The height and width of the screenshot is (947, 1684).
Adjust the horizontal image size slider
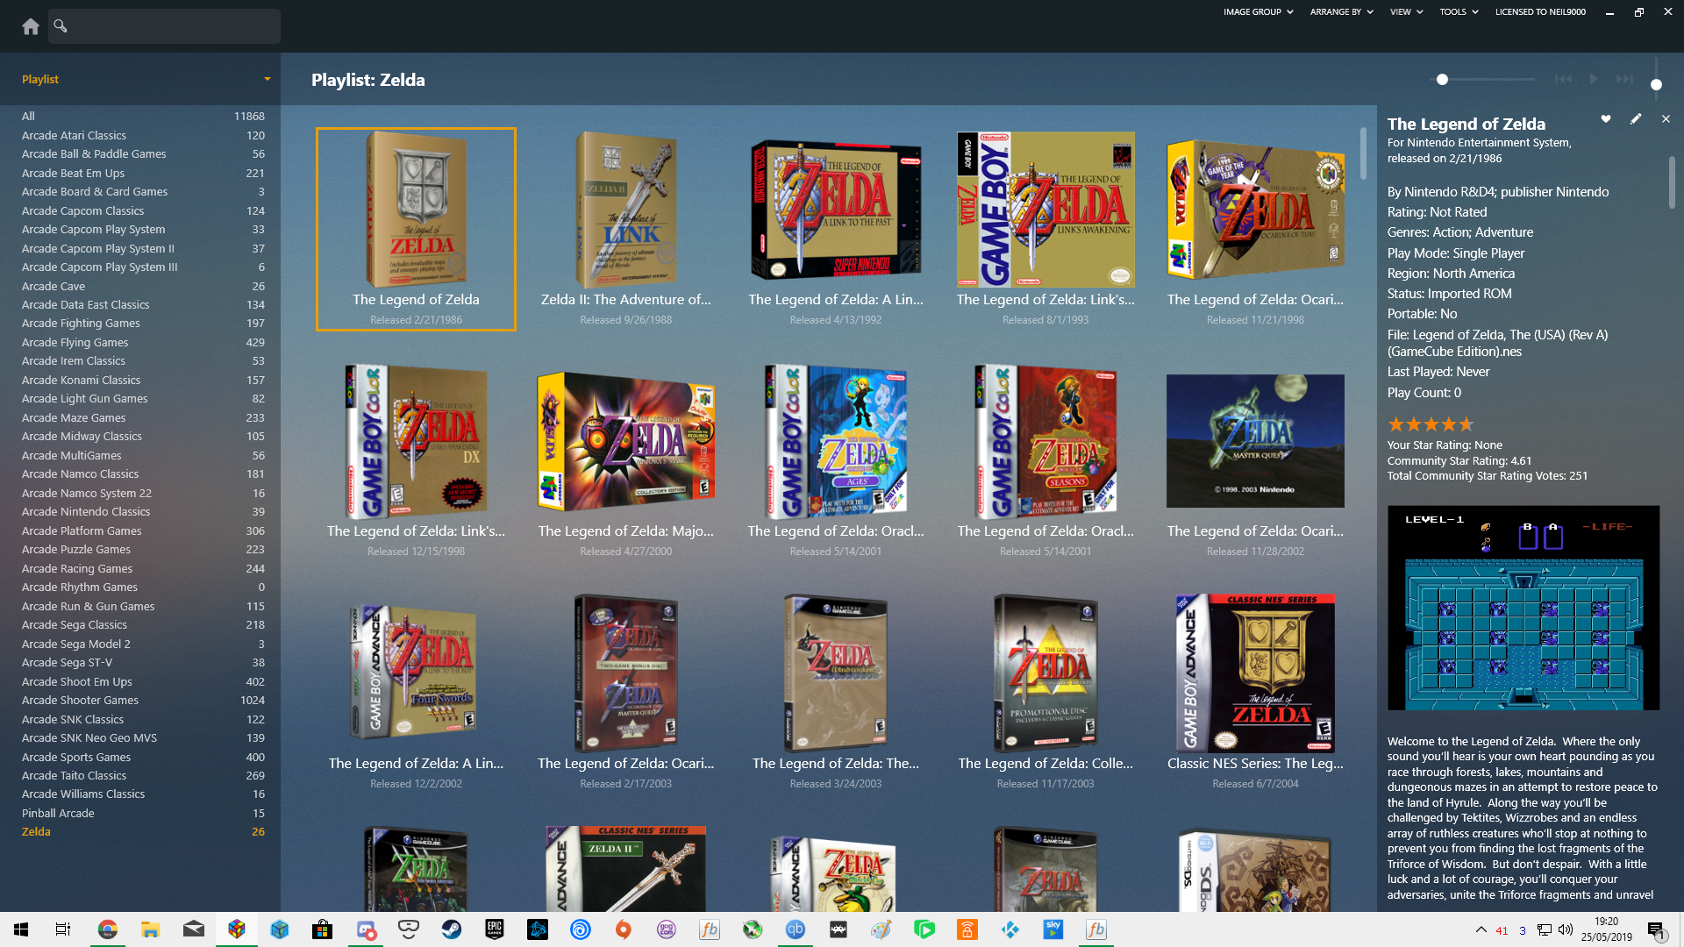(x=1482, y=79)
